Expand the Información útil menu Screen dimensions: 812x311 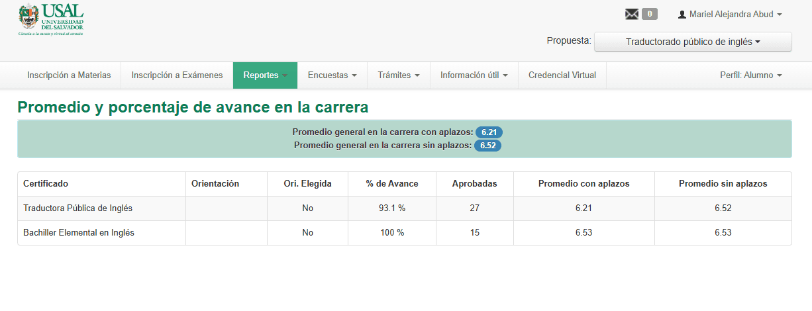pos(474,75)
